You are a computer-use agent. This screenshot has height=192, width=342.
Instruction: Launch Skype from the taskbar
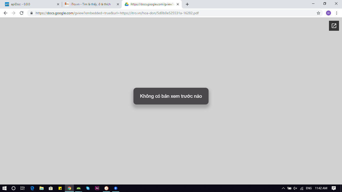[88, 188]
